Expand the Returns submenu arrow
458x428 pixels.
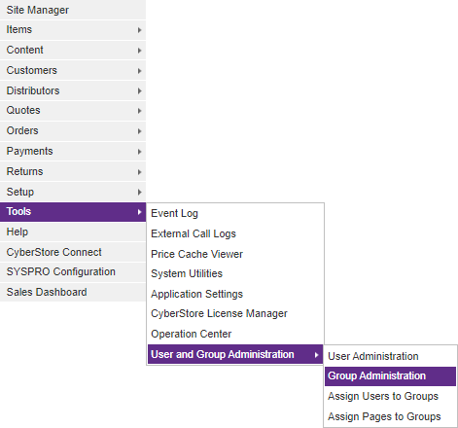(x=139, y=172)
